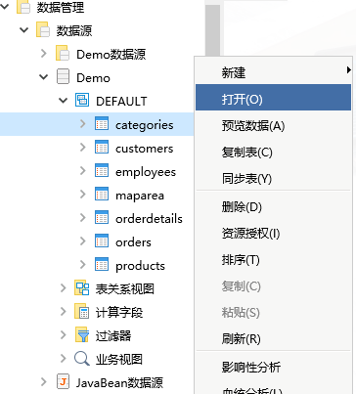Click the greyed 粘贴(S) entry
This screenshot has width=356, height=394.
[273, 313]
